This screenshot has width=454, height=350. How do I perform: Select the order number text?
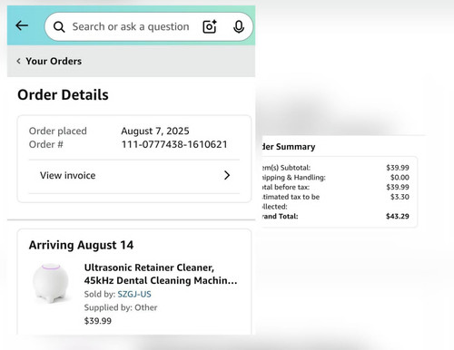(x=174, y=144)
